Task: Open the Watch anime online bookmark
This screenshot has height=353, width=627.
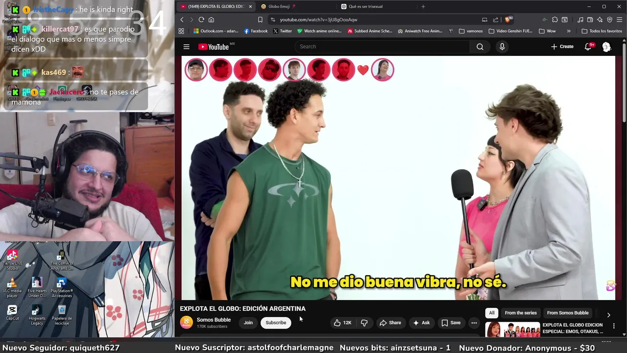Action: (319, 31)
